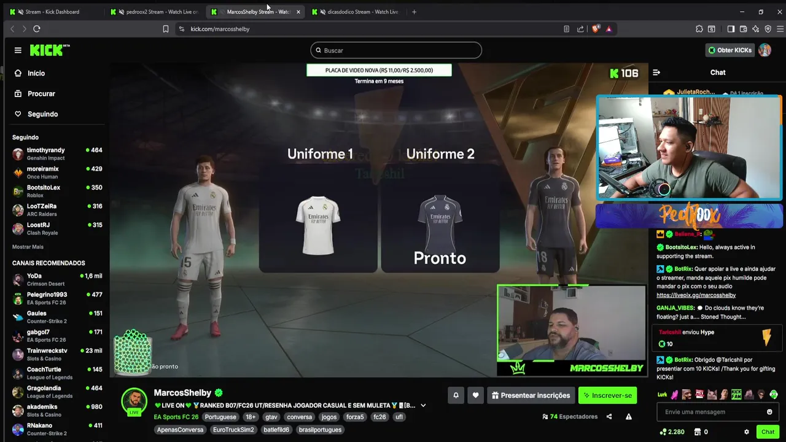Click MarcosShelby channel avatar with LIVE badge

coord(134,402)
